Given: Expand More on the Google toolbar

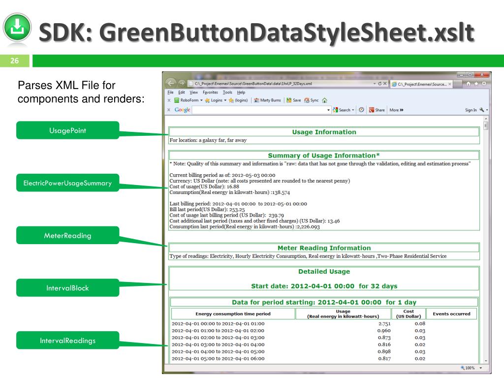Looking at the screenshot, I should click(x=396, y=110).
